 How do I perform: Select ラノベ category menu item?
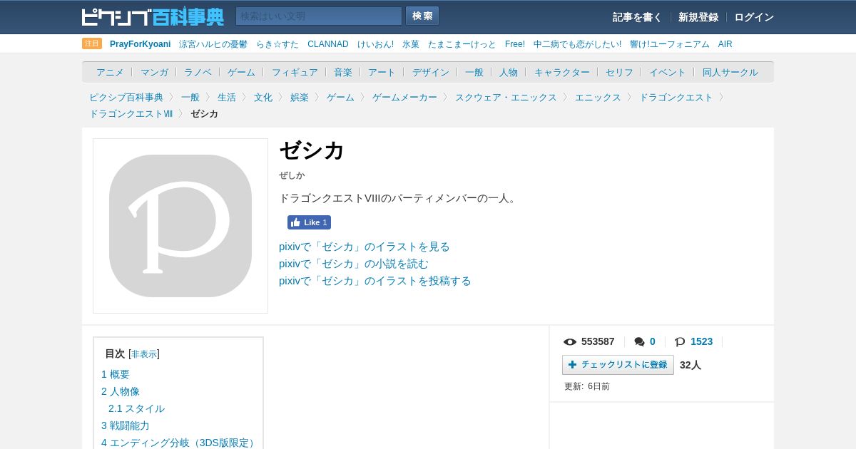[x=198, y=72]
